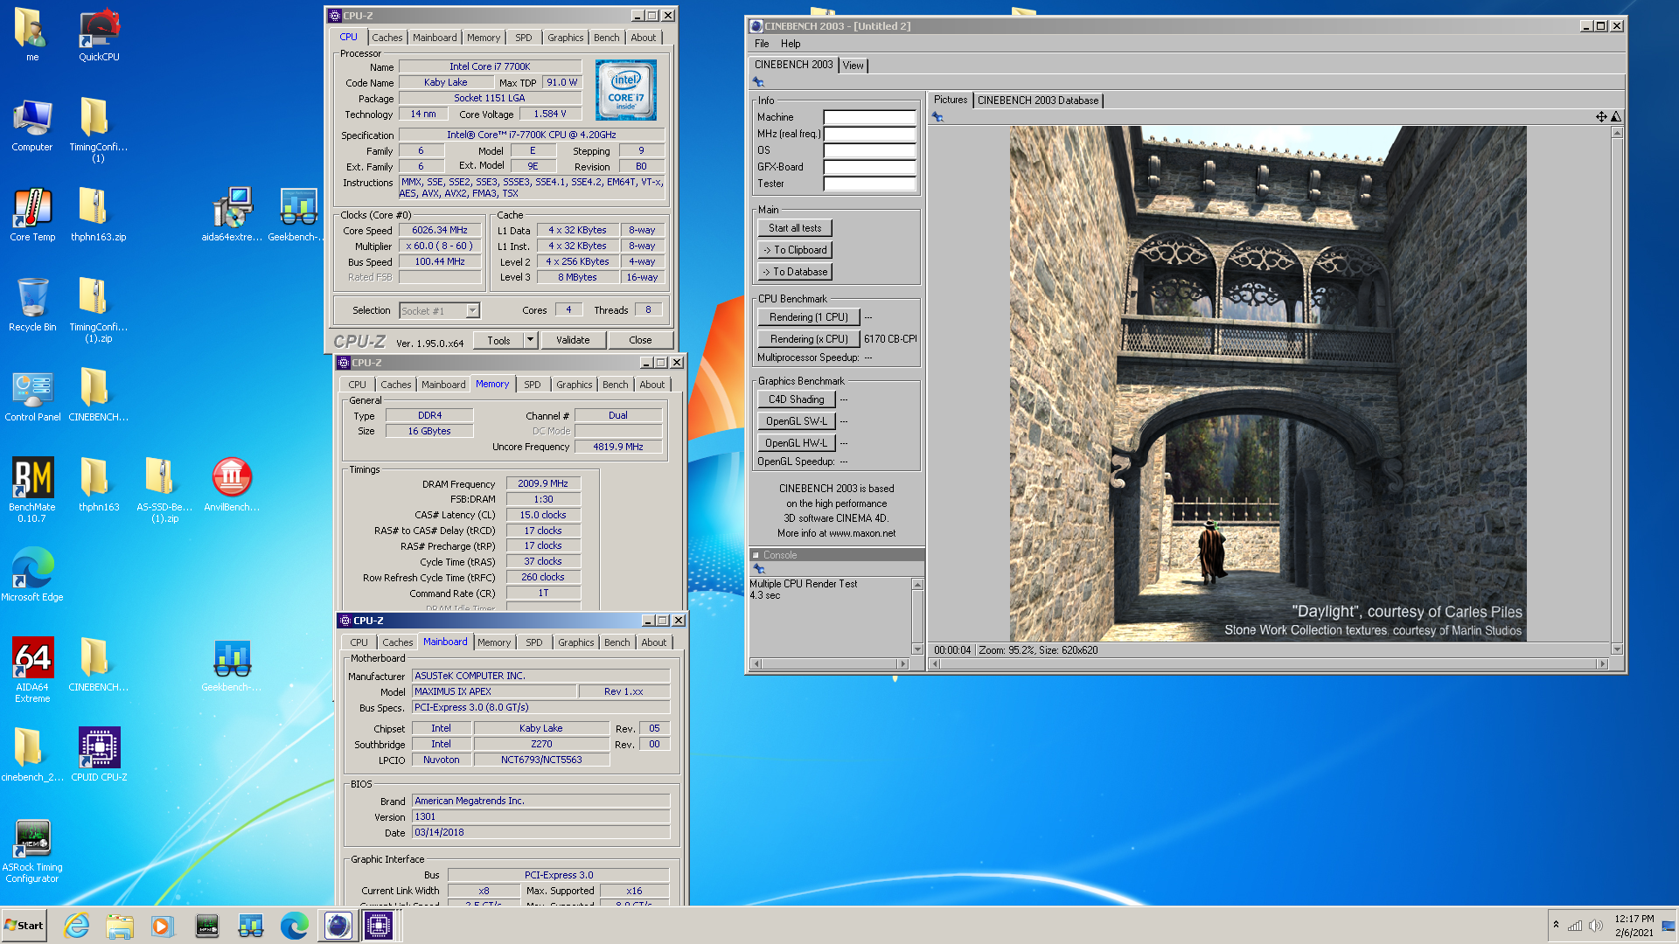This screenshot has height=944, width=1679.
Task: Click the CPU-Z taskbar button
Action: [x=379, y=926]
